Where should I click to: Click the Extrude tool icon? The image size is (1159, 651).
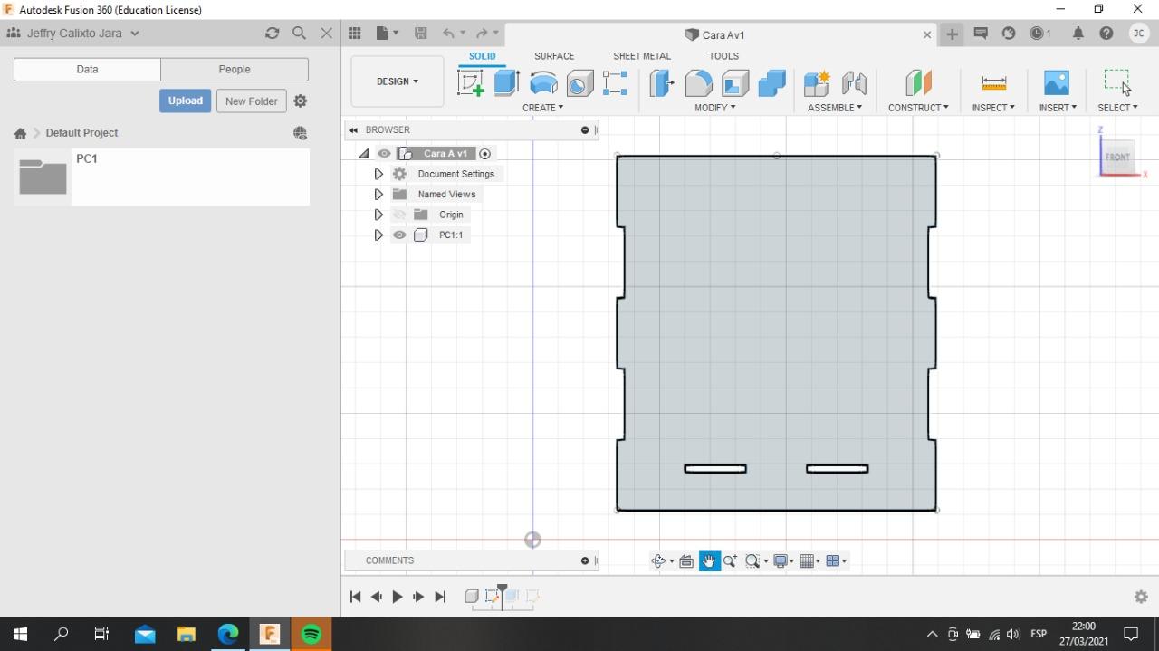pyautogui.click(x=506, y=83)
